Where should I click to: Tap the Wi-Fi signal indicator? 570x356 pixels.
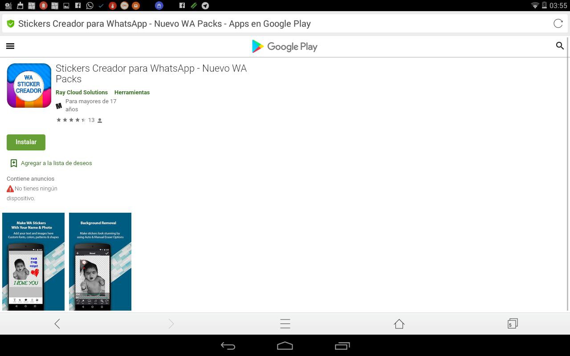tap(535, 5)
